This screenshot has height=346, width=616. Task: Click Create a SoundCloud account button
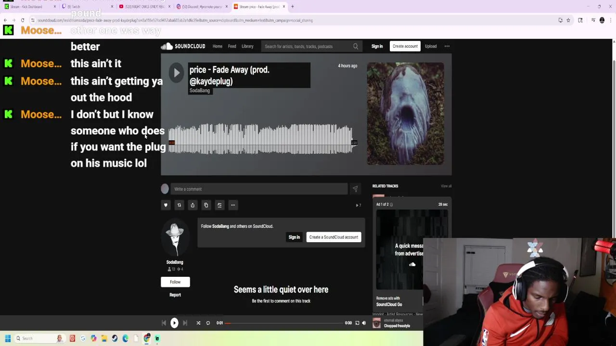pos(334,237)
